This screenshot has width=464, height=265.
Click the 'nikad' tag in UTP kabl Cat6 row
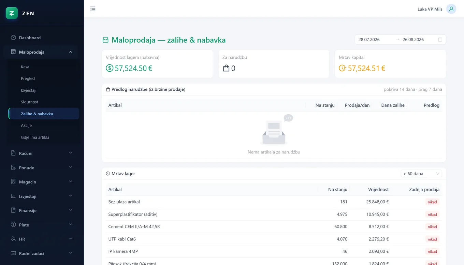point(432,239)
